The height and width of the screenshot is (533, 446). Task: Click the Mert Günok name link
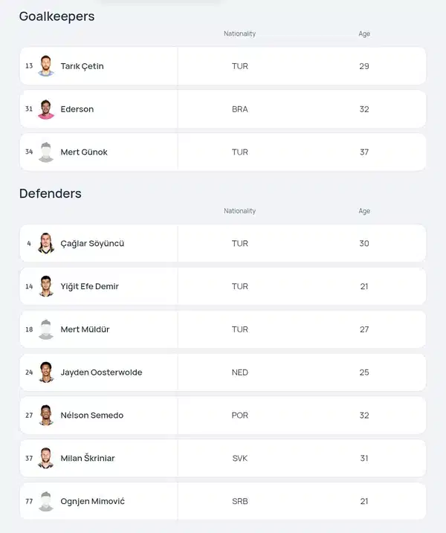tap(84, 152)
